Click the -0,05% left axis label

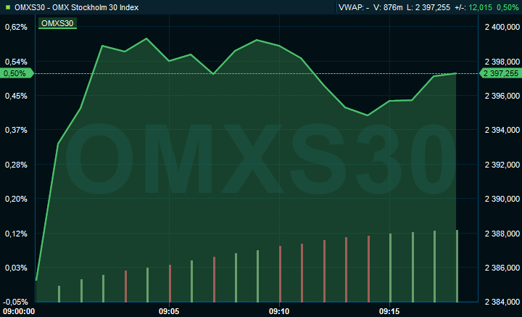coord(15,302)
